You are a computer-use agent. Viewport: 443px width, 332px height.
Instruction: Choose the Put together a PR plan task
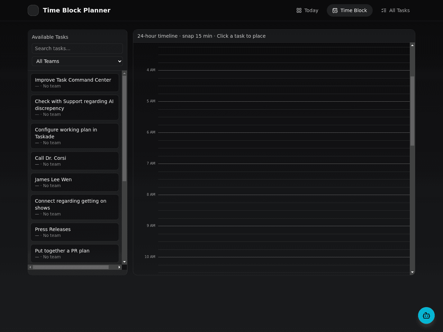[75, 253]
